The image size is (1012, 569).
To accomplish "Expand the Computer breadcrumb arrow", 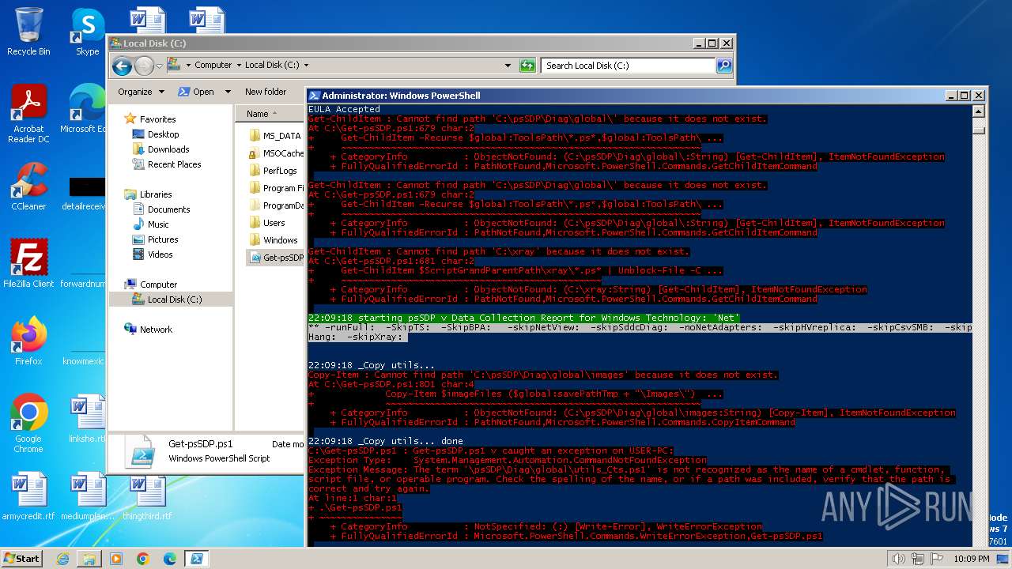I will 238,66.
